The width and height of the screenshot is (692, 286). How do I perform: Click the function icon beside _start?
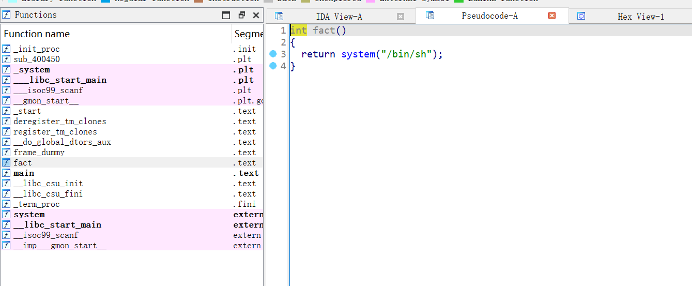click(x=6, y=111)
